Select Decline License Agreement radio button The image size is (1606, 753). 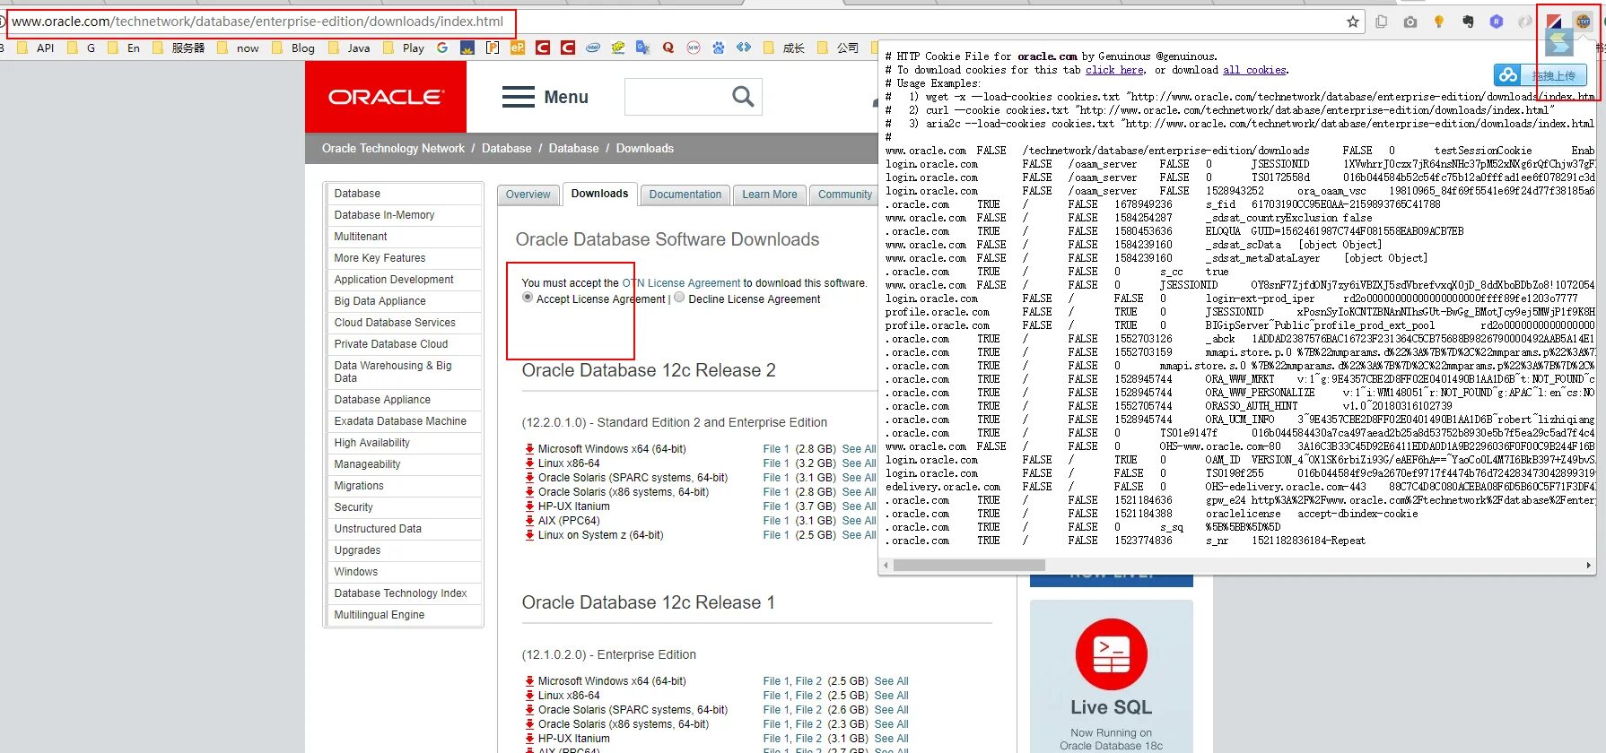[x=679, y=298]
